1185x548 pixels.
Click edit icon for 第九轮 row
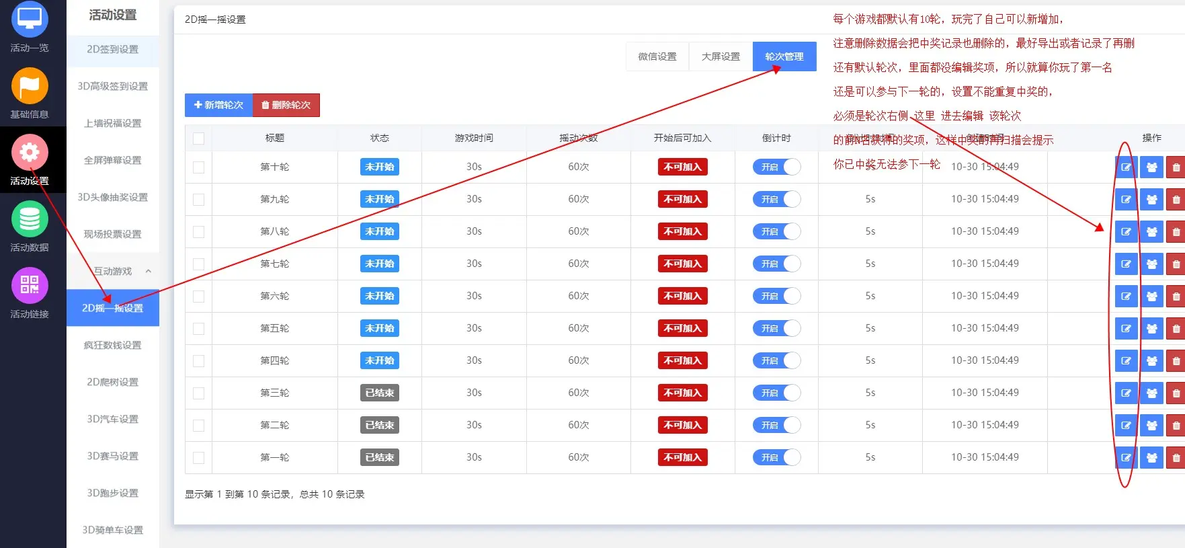pyautogui.click(x=1126, y=200)
